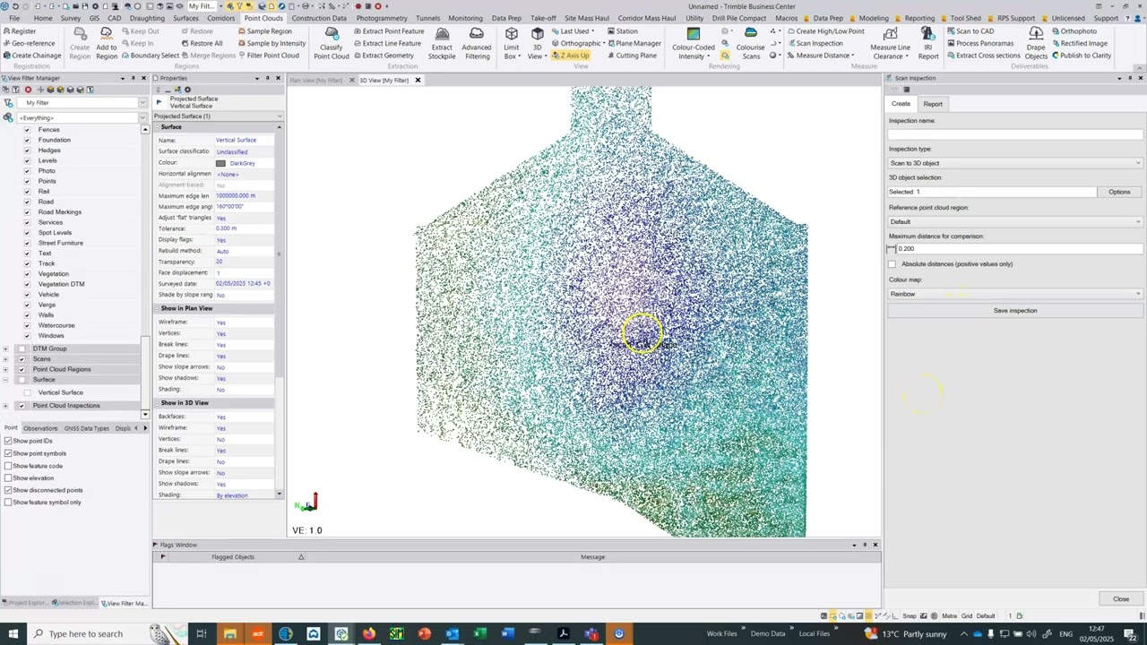Click the Inspection name input field

1015,134
